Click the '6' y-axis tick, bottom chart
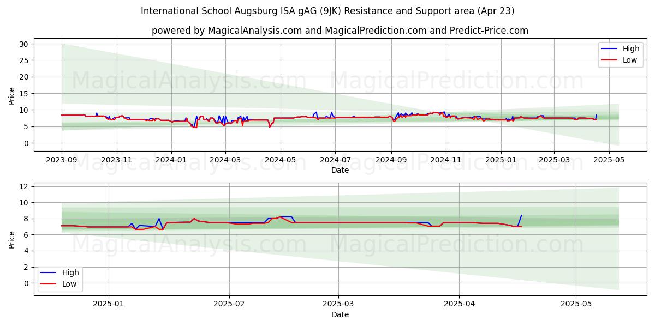Image resolution: width=655 pixels, height=327 pixels. 27,235
